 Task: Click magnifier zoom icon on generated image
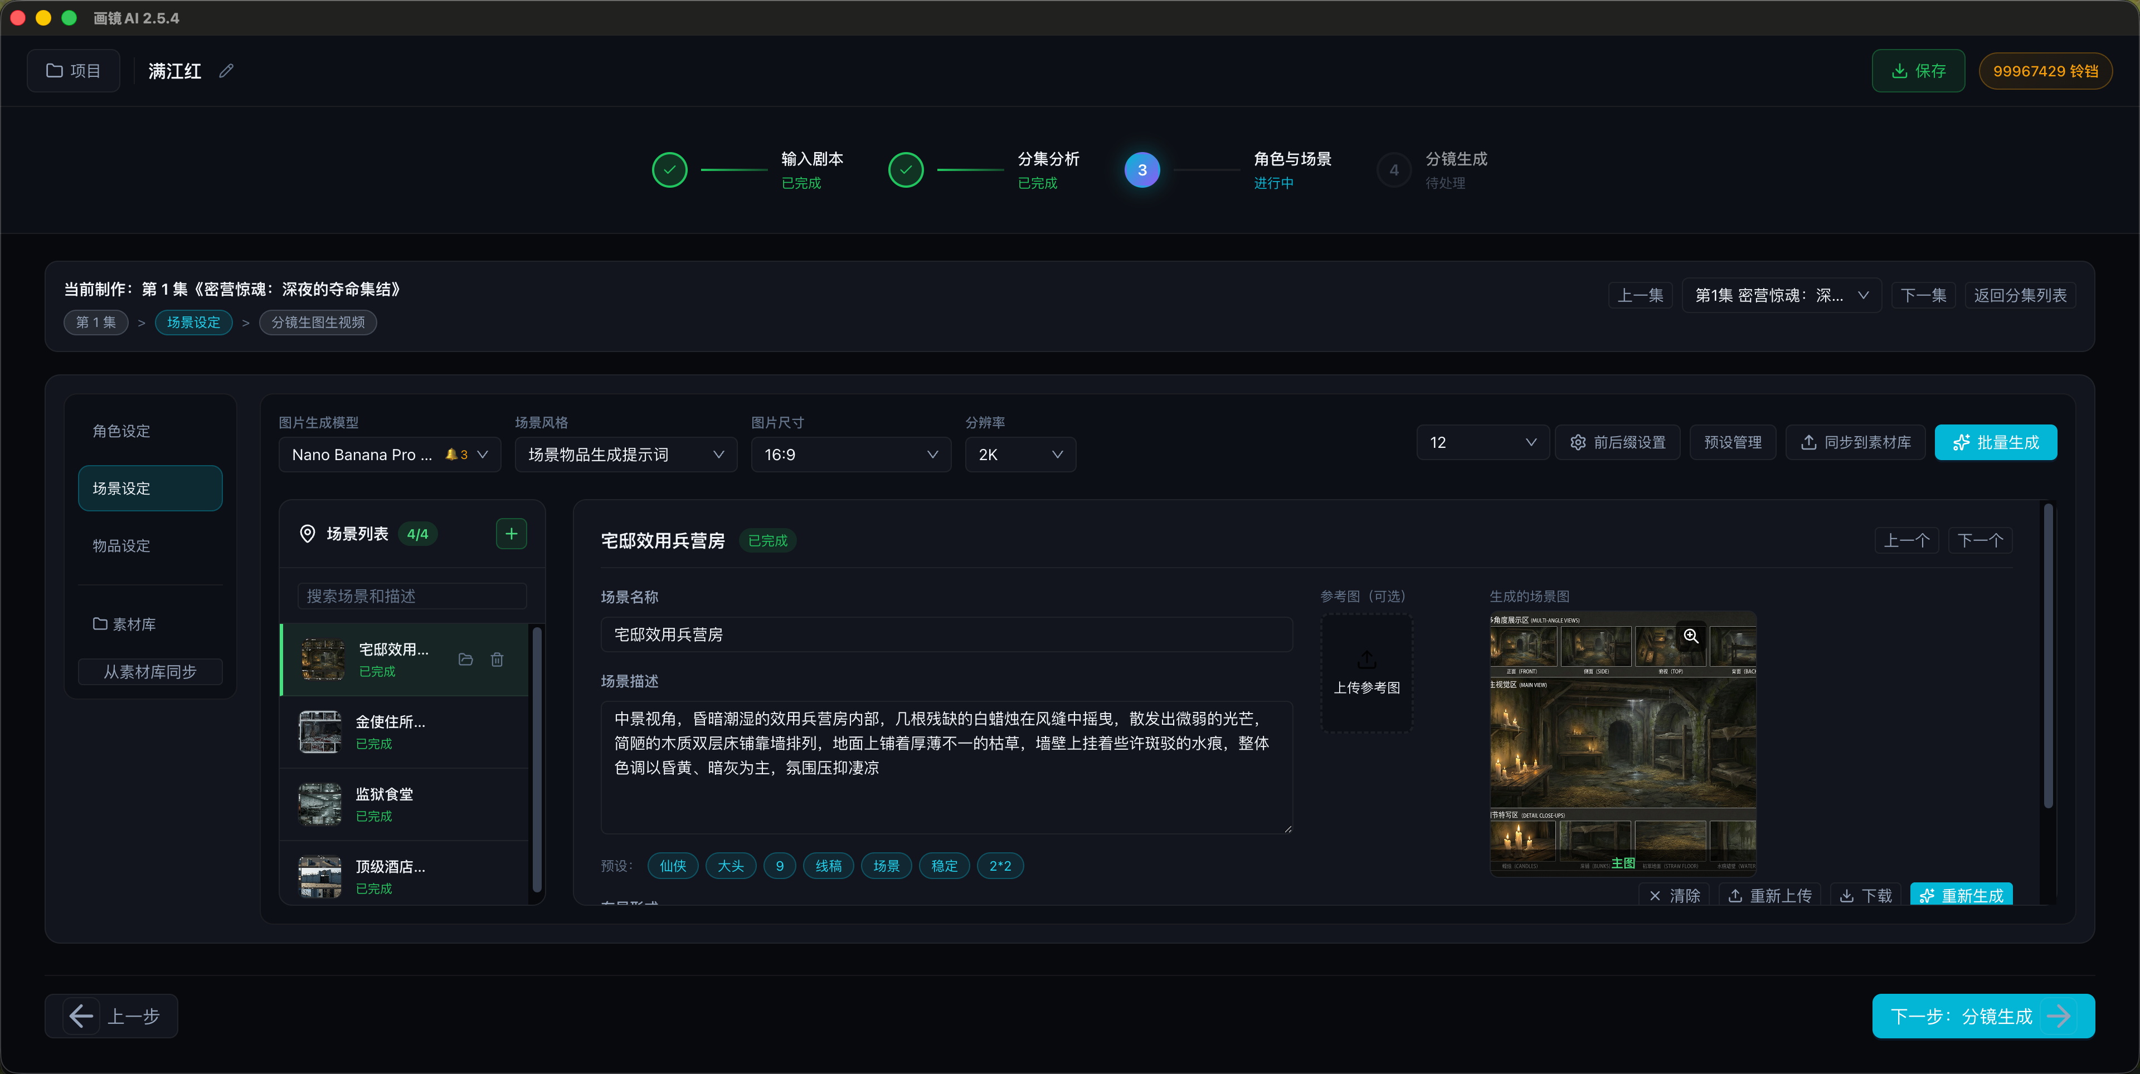click(x=1691, y=637)
